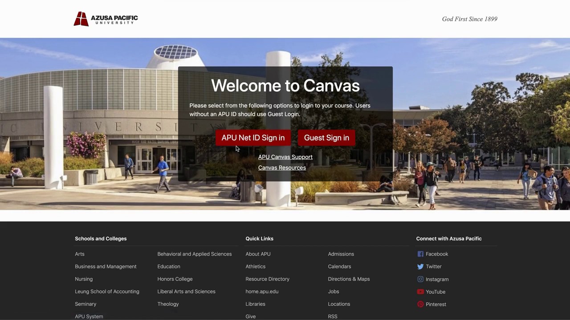
Task: Go to home.apu.edu link
Action: (262, 292)
